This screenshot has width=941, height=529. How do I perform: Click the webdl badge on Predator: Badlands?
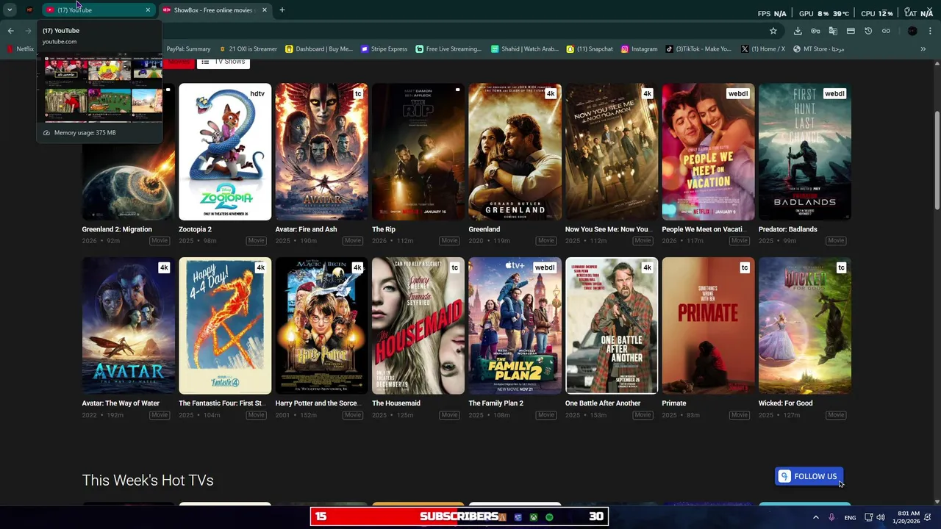(834, 94)
